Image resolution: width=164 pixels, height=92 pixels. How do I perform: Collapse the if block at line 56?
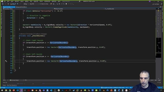click(14, 56)
